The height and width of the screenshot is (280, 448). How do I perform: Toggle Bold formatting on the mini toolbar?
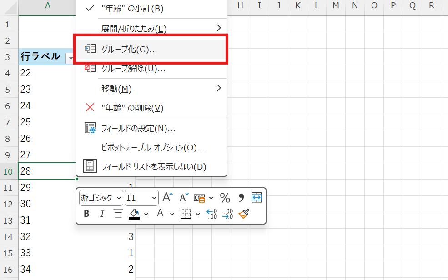pyautogui.click(x=86, y=213)
